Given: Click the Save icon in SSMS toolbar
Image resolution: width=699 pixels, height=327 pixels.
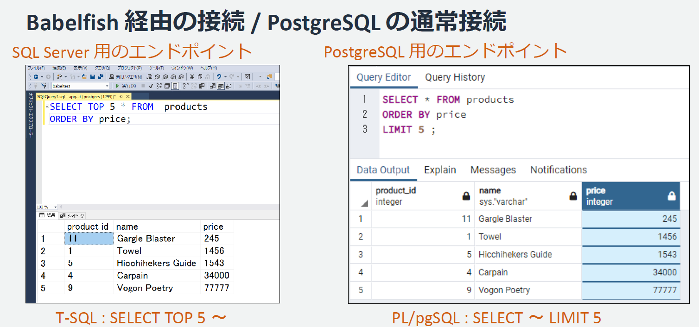Looking at the screenshot, I should point(93,77).
